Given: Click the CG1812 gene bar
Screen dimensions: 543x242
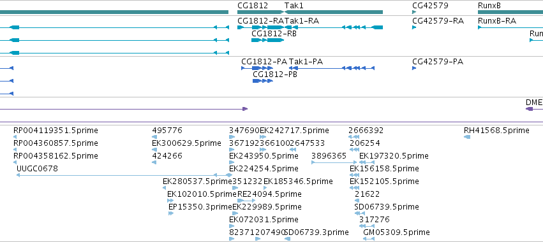Looking at the screenshot, I should coord(260,12).
